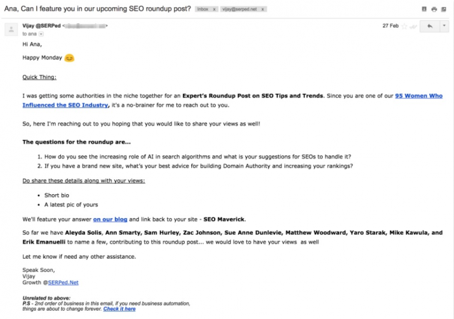Open the Inbox label tag

[x=203, y=9]
